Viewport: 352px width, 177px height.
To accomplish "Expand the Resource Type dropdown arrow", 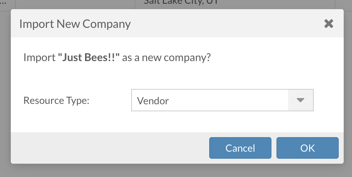I will (x=301, y=101).
